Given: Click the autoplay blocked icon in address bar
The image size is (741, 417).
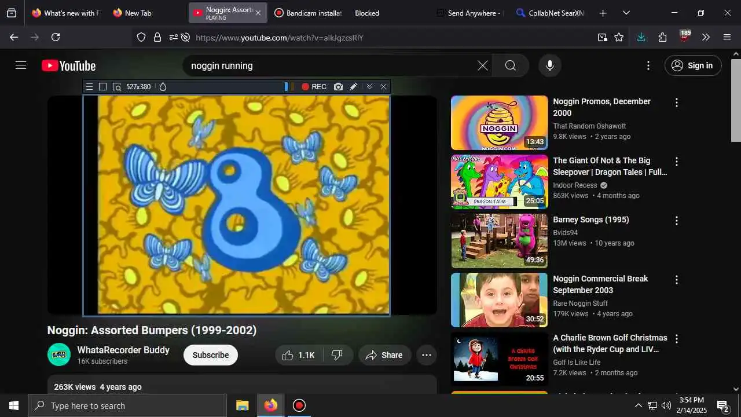Looking at the screenshot, I should pyautogui.click(x=185, y=38).
